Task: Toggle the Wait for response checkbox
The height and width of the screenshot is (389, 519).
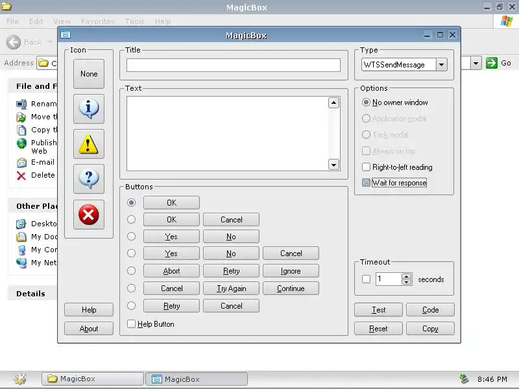Action: [x=366, y=183]
